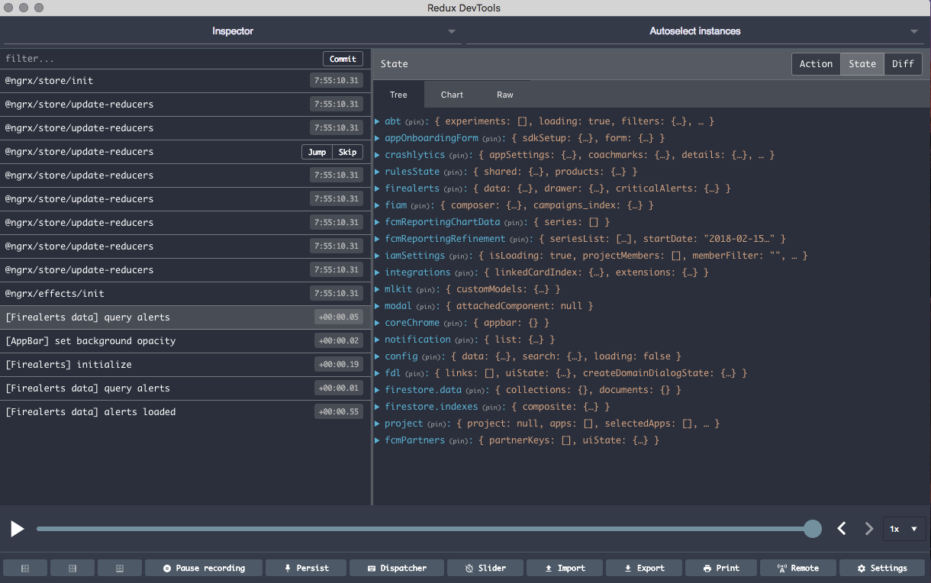Screen dimensions: 931x583
Task: Expand the crashlytics state node
Action: pyautogui.click(x=378, y=155)
